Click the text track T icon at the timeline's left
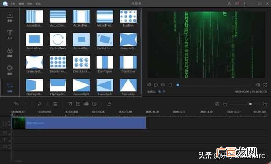Viewport: 271px width, 164px height. 5,140
